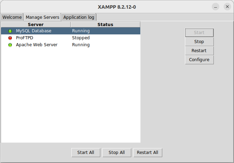Open Configure for the selected server
234x163 pixels.
pyautogui.click(x=199, y=60)
